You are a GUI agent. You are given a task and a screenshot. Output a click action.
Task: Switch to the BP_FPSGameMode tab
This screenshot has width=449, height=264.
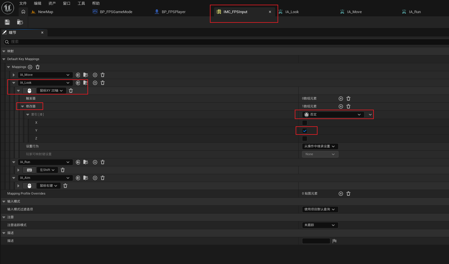[x=116, y=12]
